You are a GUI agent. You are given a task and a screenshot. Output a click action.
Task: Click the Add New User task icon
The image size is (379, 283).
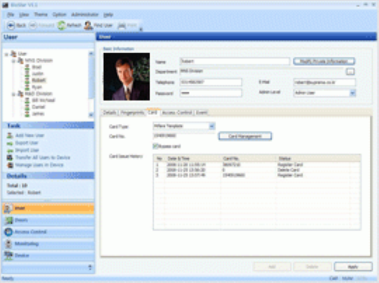pos(10,135)
